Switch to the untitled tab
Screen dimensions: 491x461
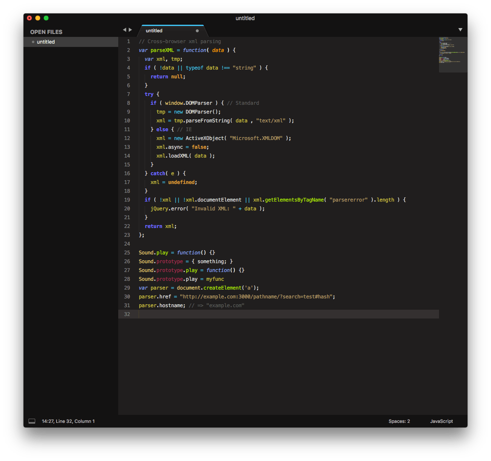pos(154,31)
